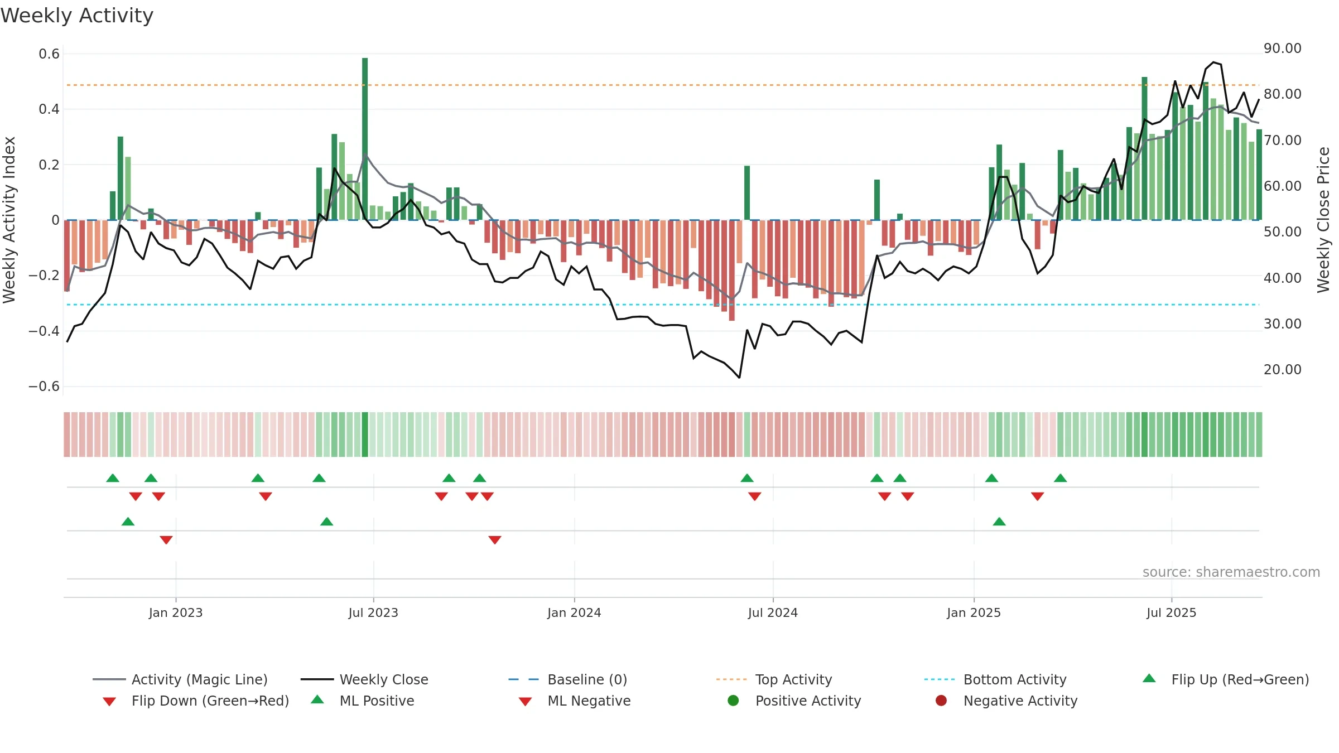Screen dimensions: 1339x753
Task: Click the 70.00 price axis label
Action: [x=1283, y=141]
